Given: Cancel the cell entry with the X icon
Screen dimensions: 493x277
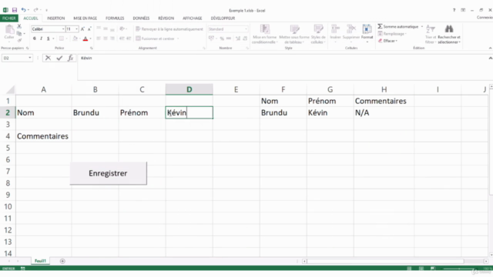Looking at the screenshot, I should tap(48, 58).
